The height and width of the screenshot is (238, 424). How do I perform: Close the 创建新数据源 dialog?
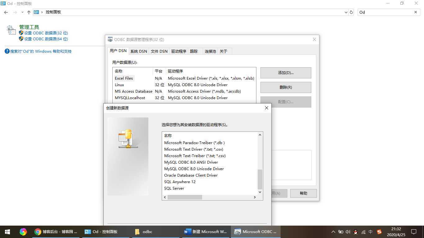pyautogui.click(x=266, y=108)
